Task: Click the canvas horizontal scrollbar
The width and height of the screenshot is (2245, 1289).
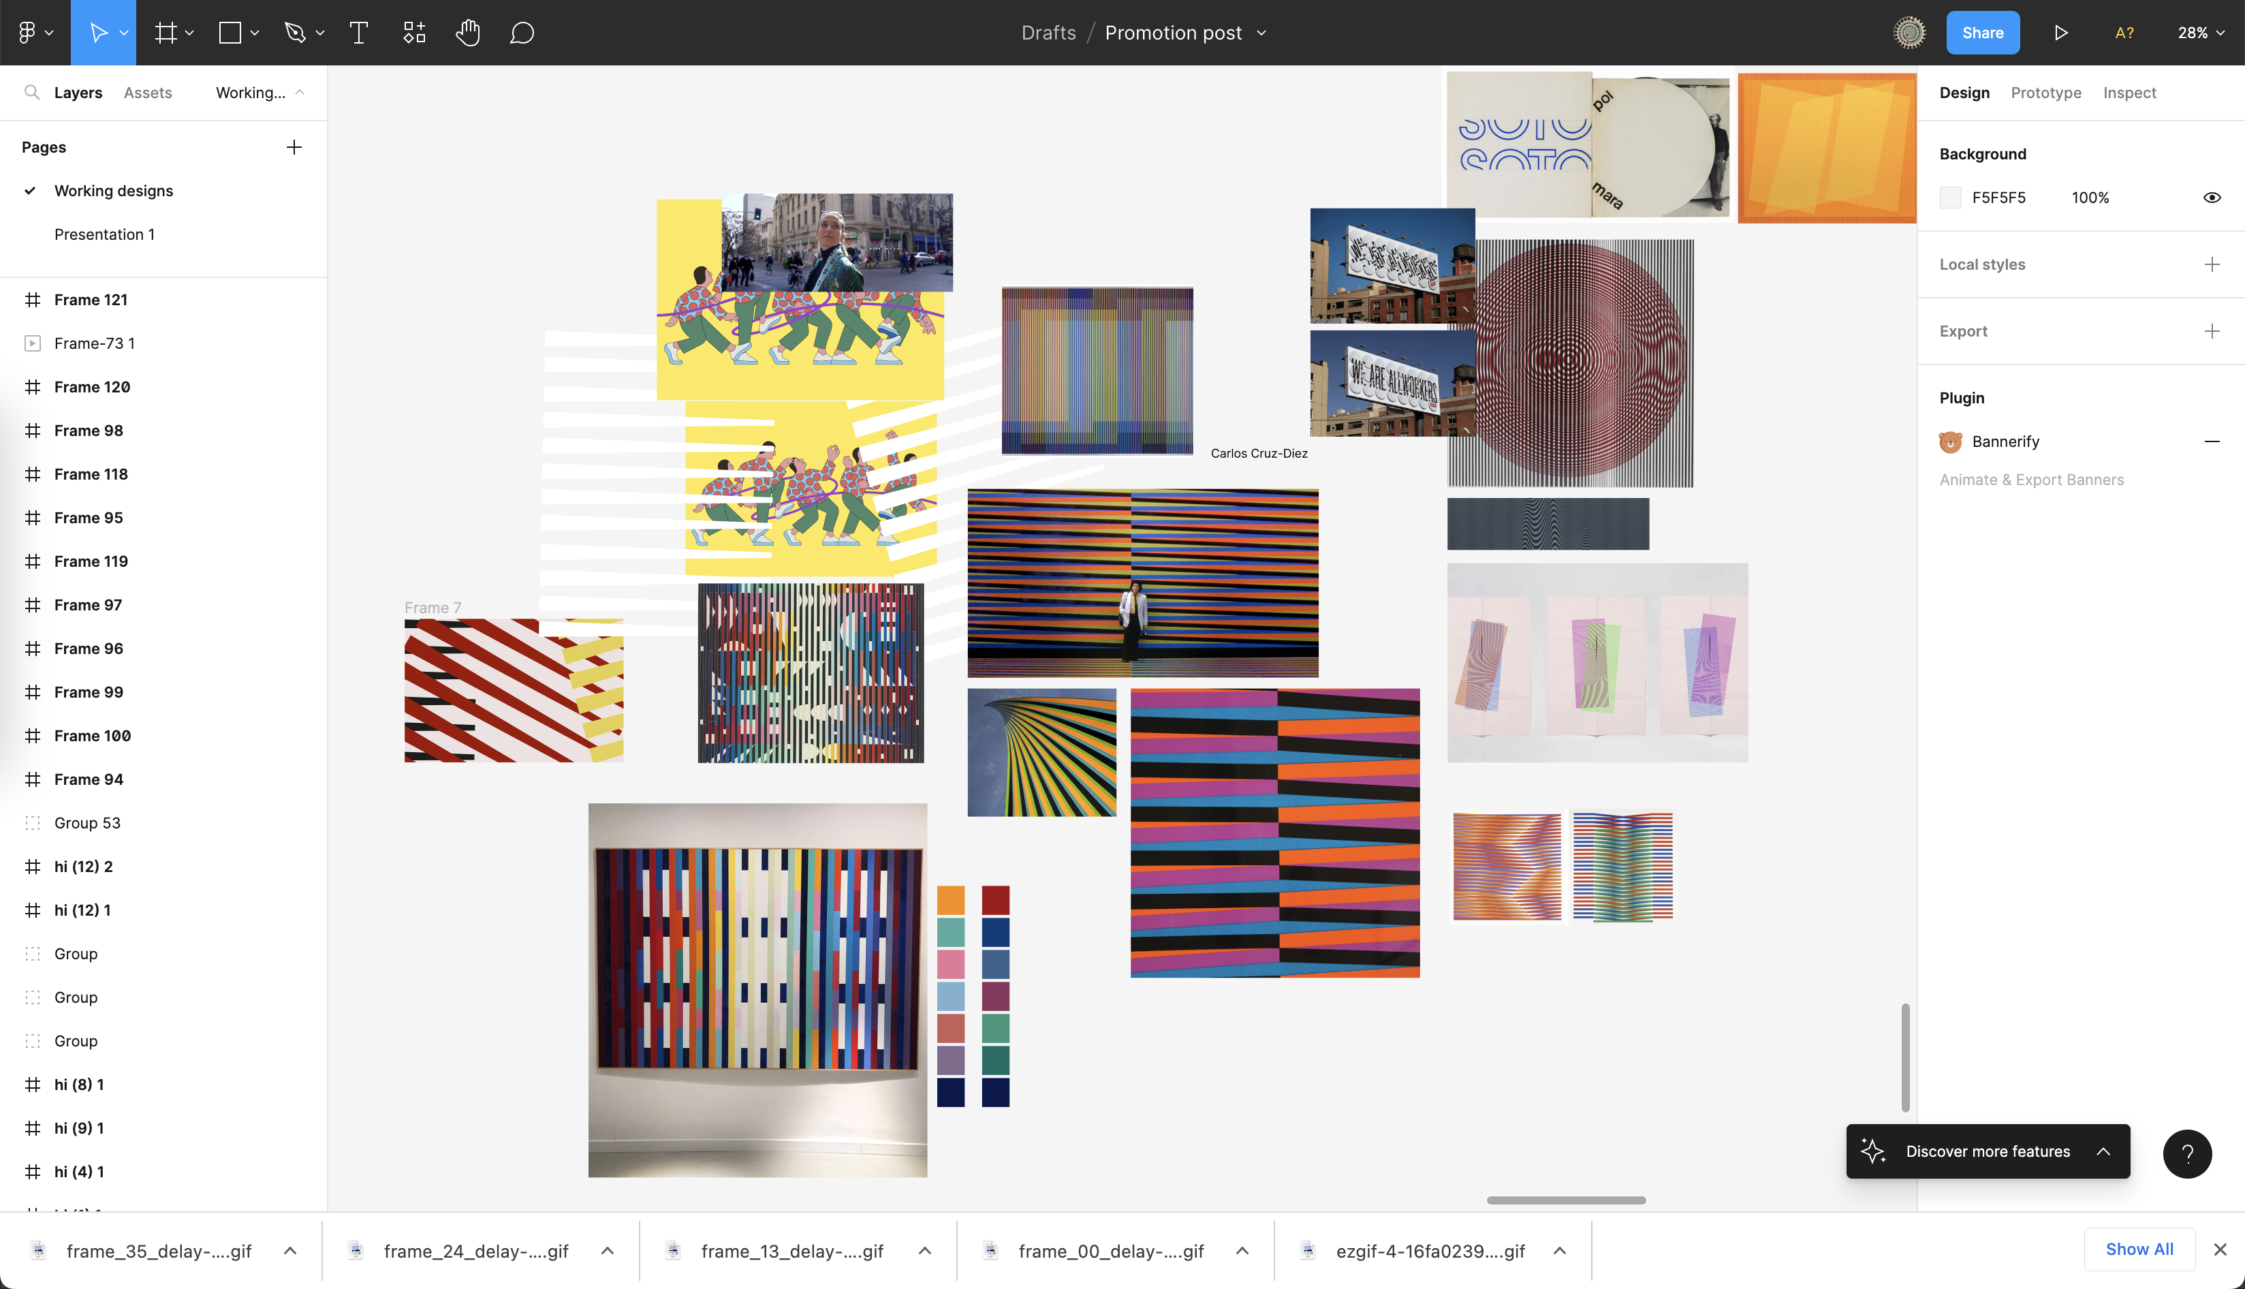Action: (x=1565, y=1200)
